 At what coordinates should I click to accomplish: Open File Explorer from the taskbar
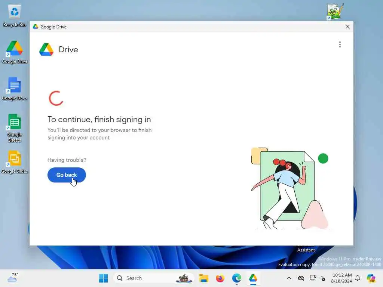[x=203, y=278]
